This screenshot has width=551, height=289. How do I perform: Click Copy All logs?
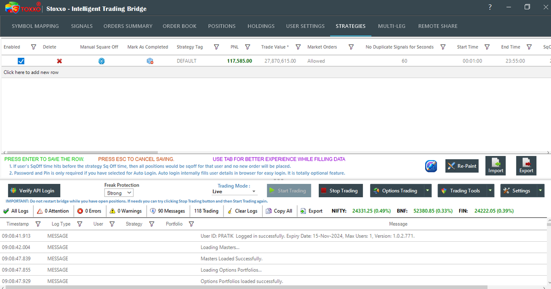[279, 211]
